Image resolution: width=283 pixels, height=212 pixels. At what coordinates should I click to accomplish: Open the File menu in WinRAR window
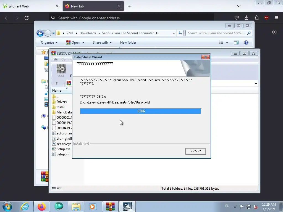55,59
